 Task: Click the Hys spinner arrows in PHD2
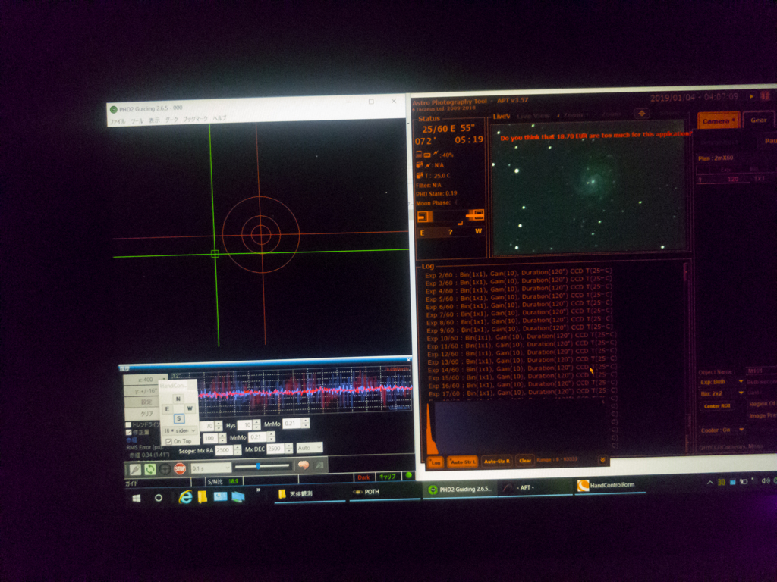tap(256, 424)
